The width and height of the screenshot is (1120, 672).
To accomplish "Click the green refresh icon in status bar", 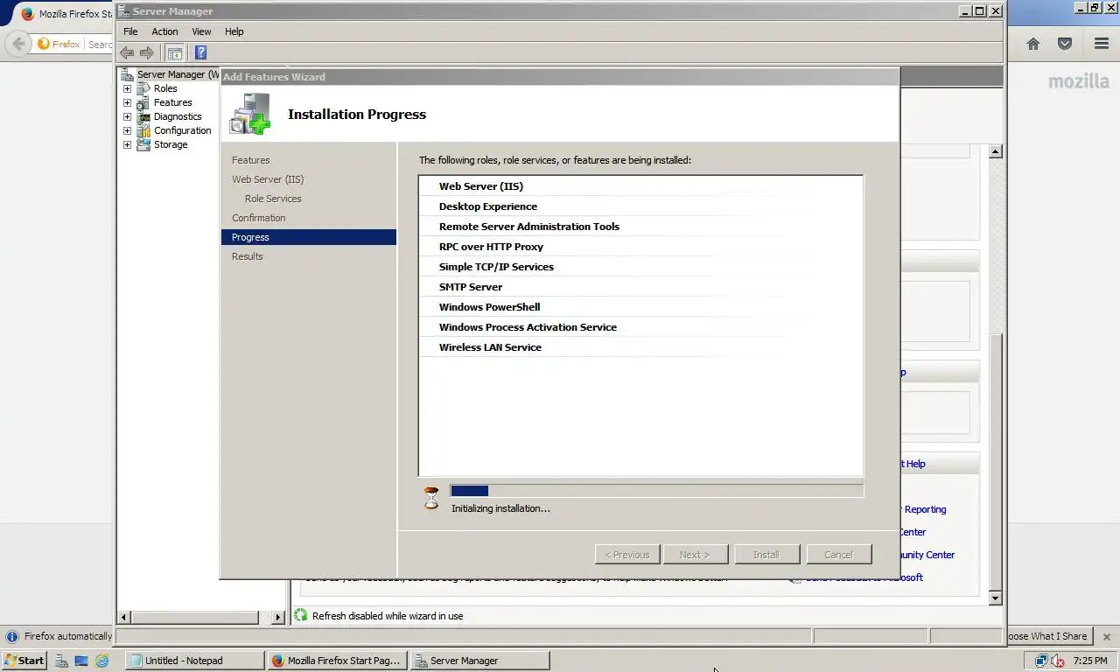I will pyautogui.click(x=301, y=615).
